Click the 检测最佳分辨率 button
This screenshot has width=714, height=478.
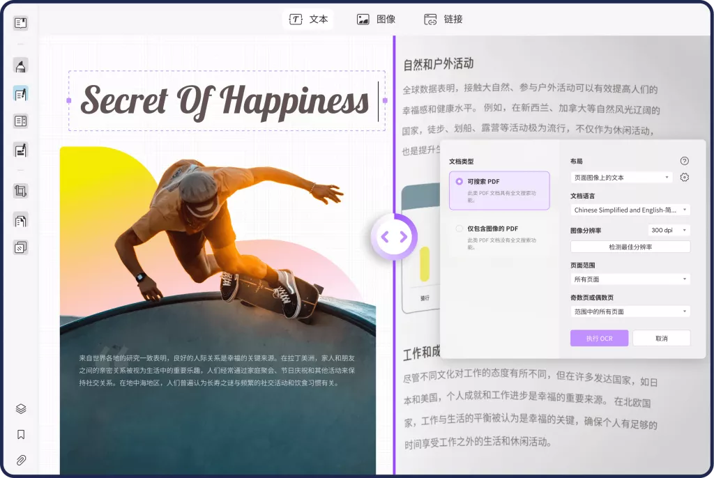[x=630, y=247]
